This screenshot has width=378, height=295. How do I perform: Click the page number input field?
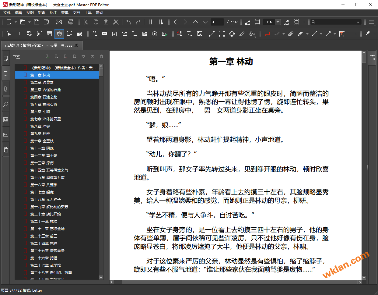217,22
